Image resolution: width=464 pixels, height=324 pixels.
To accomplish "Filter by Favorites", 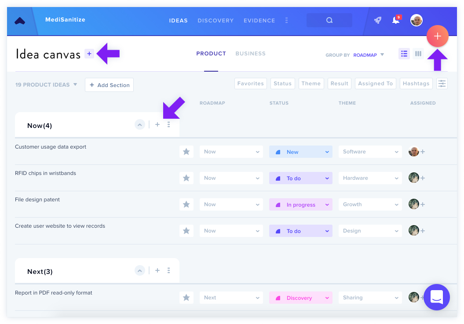I will (250, 84).
